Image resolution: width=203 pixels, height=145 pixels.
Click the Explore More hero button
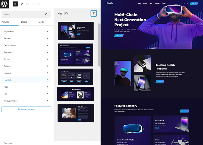[119, 35]
